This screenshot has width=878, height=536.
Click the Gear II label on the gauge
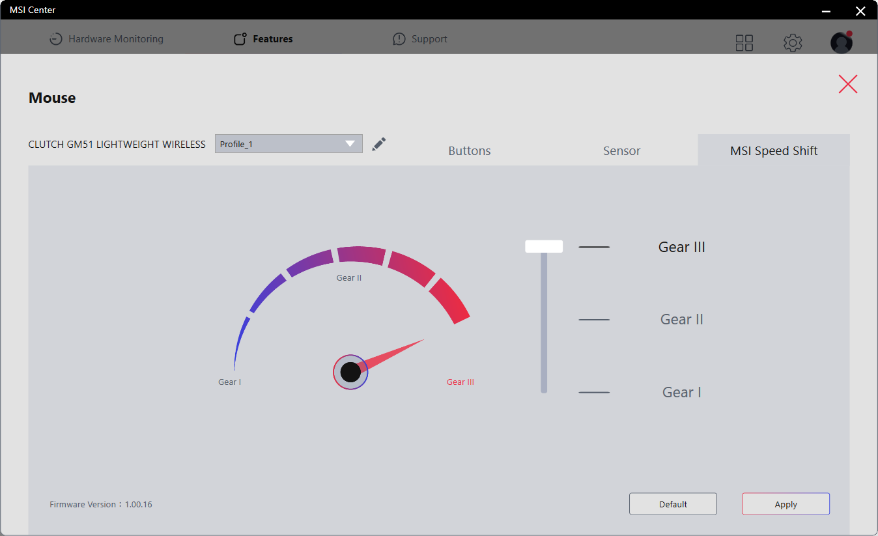point(349,278)
